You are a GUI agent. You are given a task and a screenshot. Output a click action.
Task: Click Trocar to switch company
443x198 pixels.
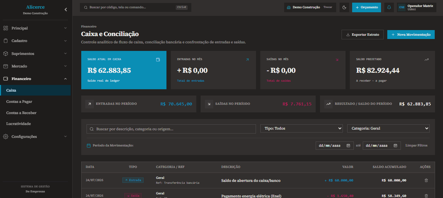[328, 7]
